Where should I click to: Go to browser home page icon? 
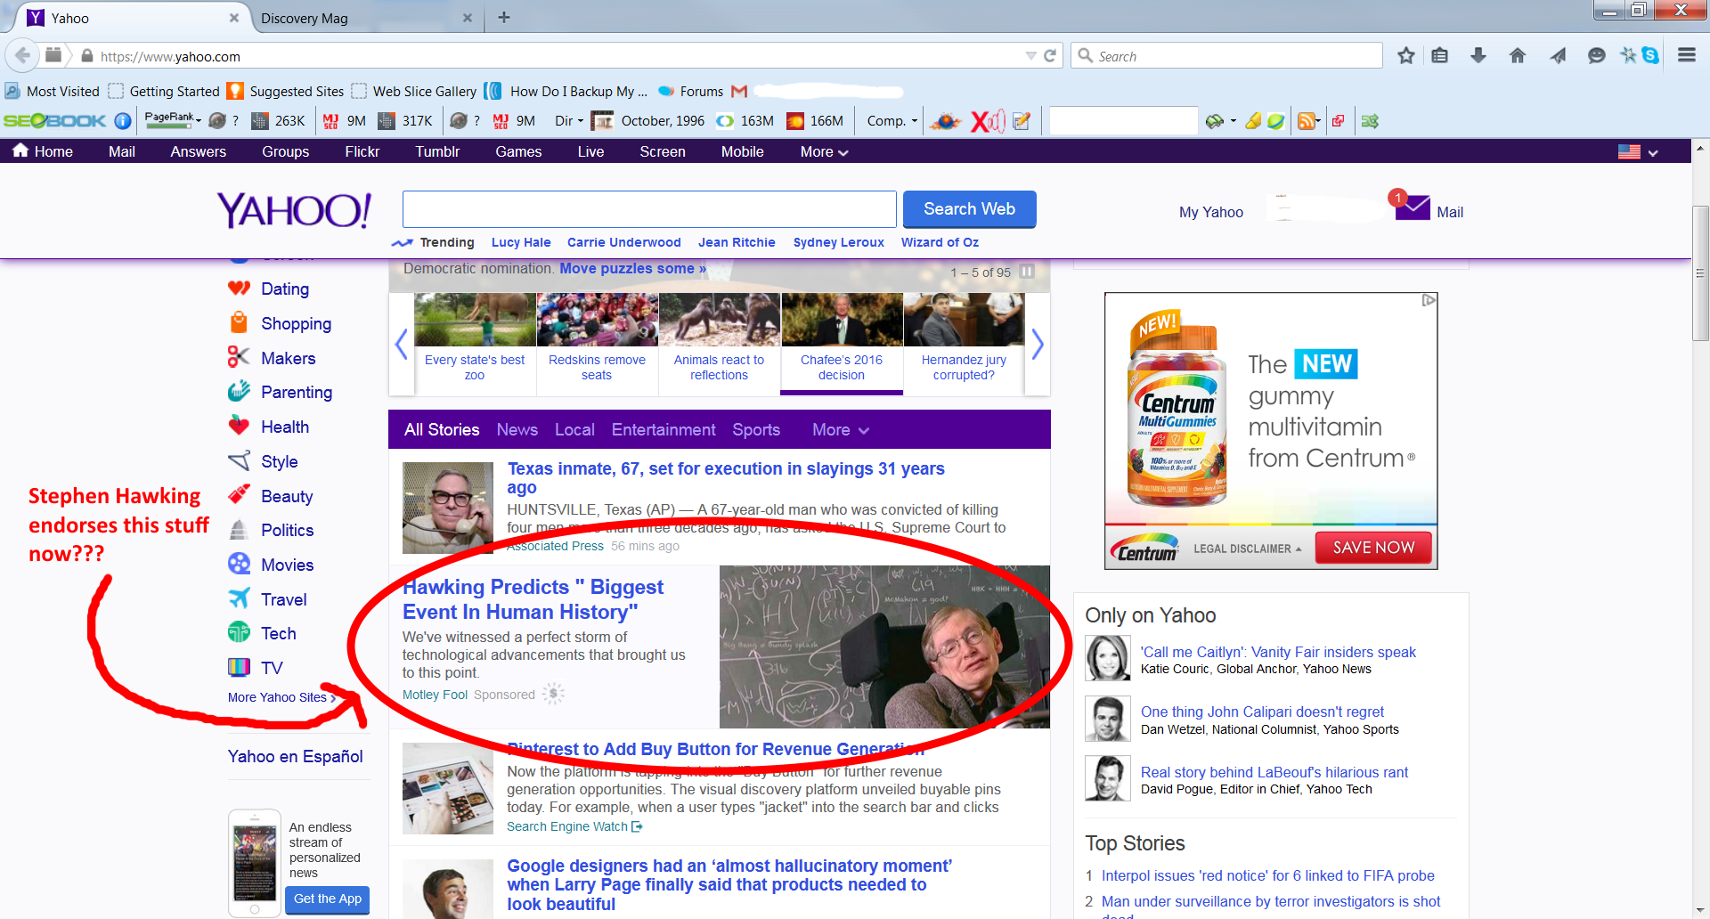(x=1518, y=55)
